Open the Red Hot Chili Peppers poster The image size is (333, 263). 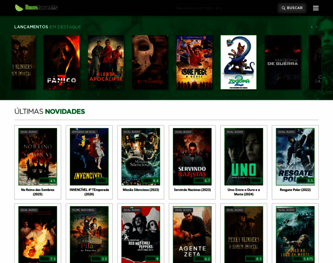tap(141, 235)
